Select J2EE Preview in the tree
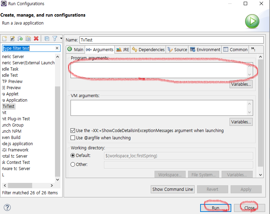The width and height of the screenshot is (270, 214). click(x=11, y=88)
